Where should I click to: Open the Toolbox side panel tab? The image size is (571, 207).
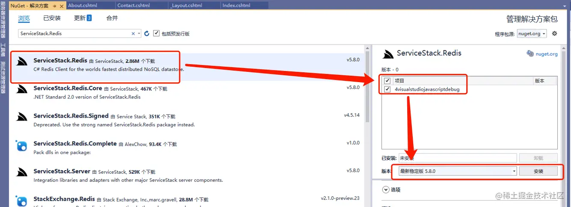[3, 50]
